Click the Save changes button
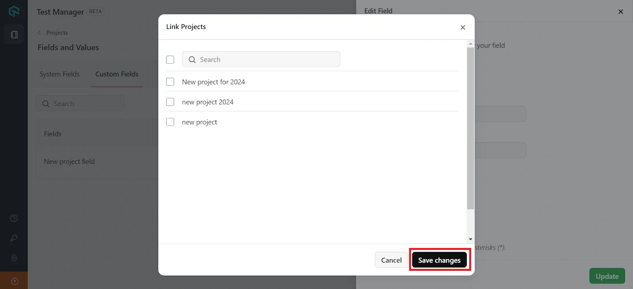 pyautogui.click(x=439, y=260)
